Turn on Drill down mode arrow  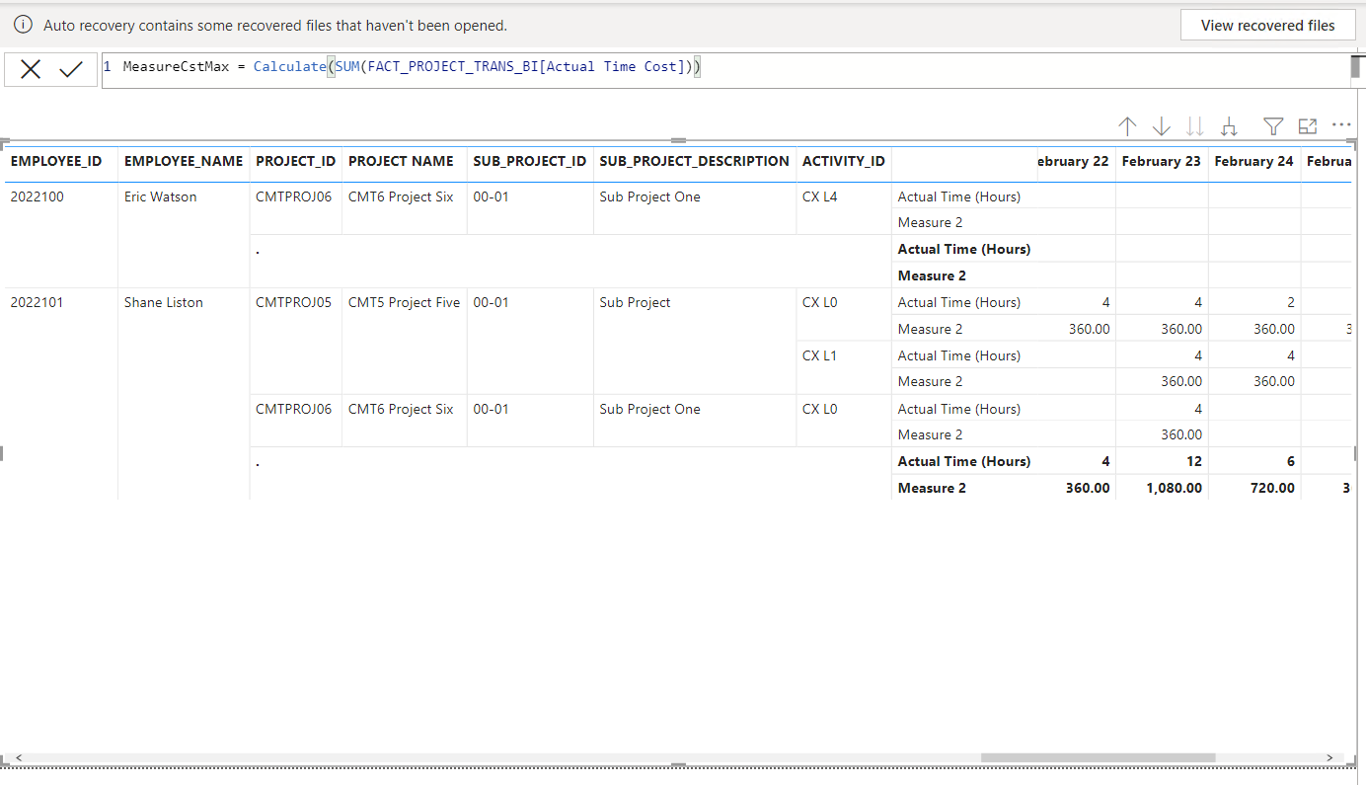pos(1162,126)
